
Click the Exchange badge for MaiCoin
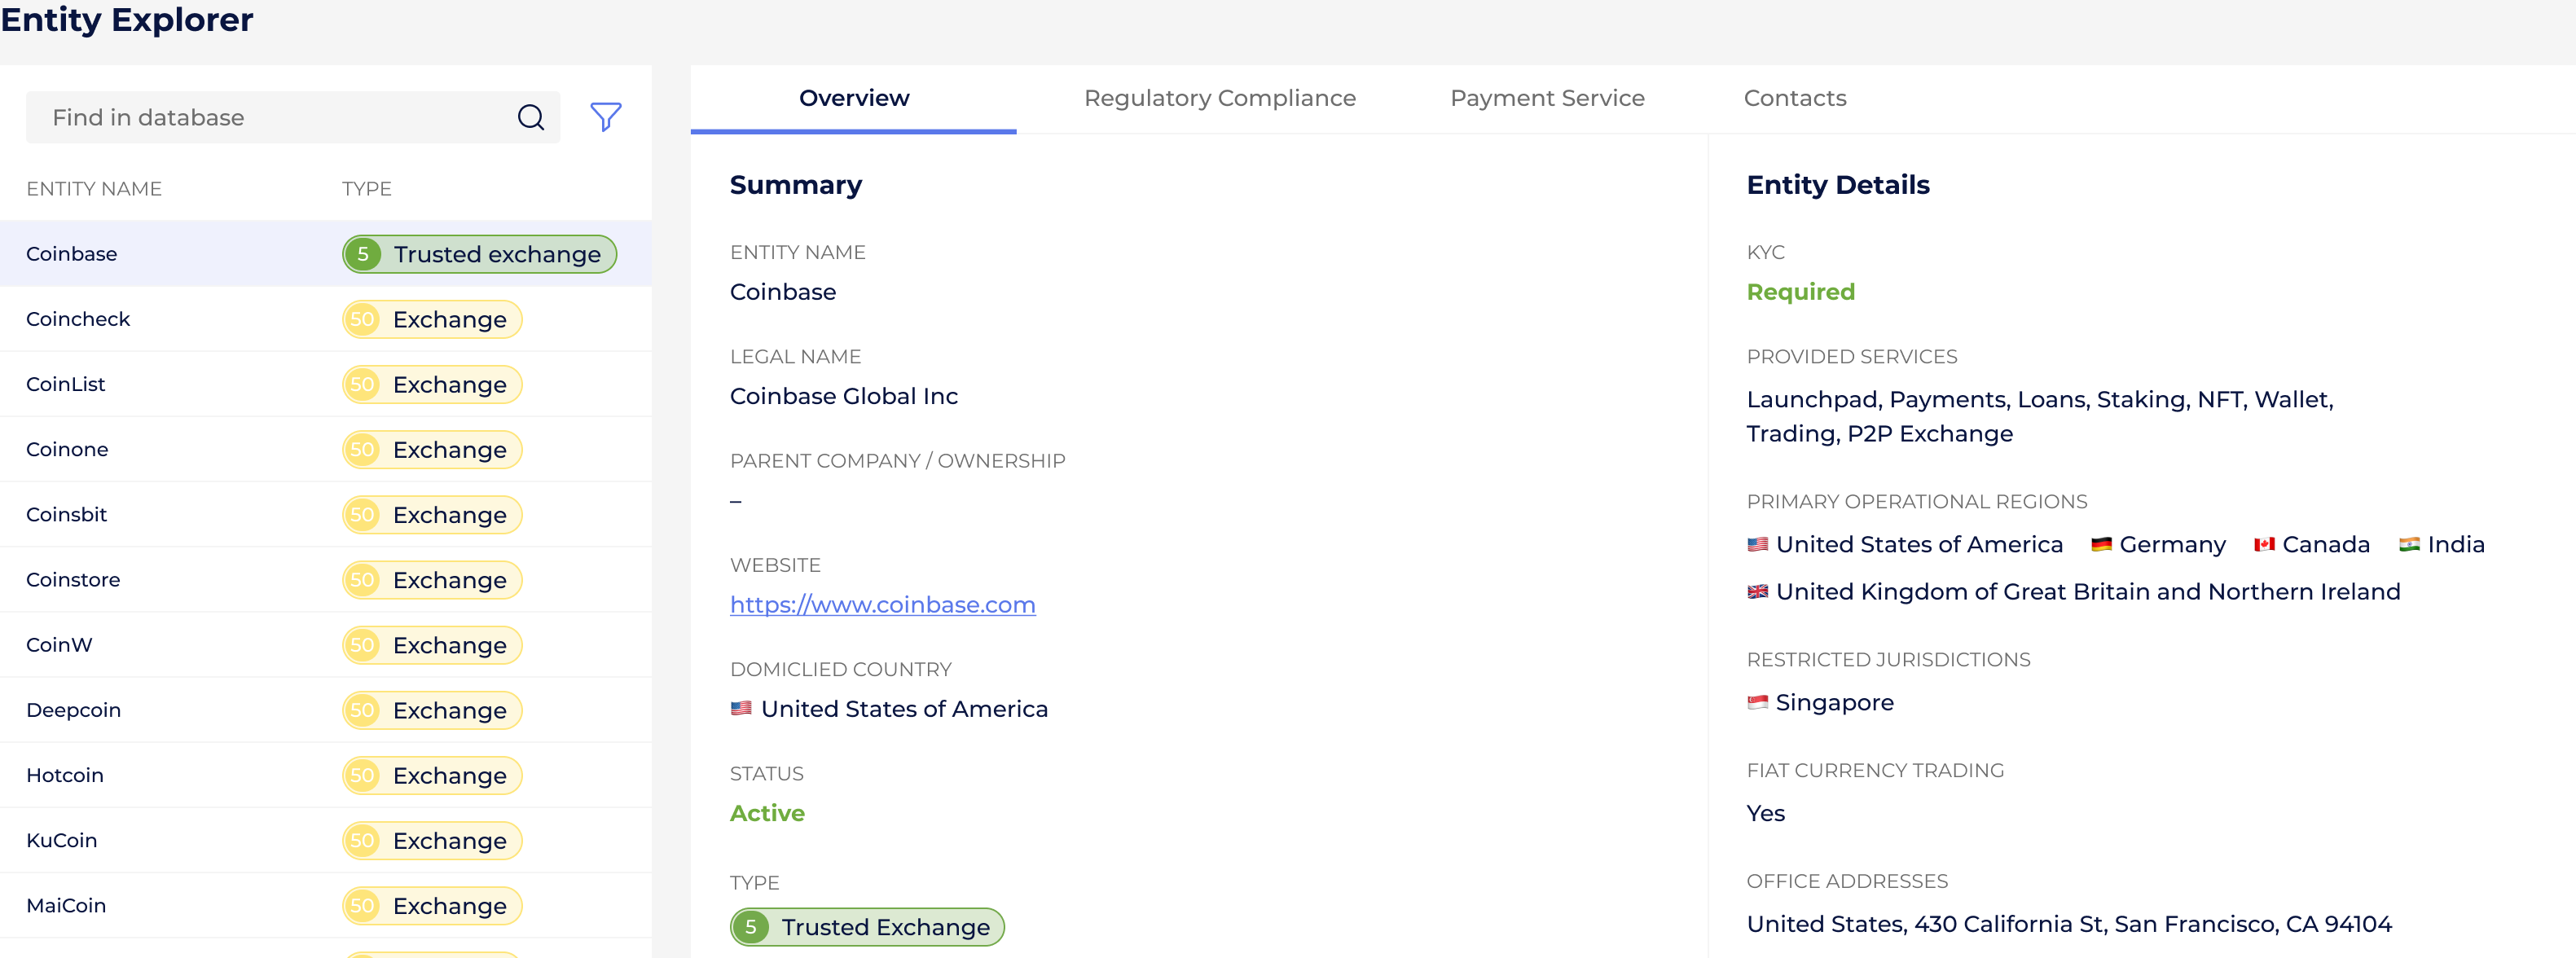[x=432, y=905]
